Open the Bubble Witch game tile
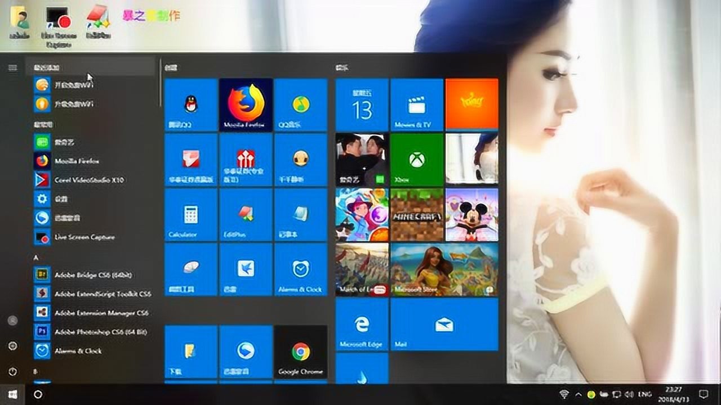Image resolution: width=721 pixels, height=405 pixels. [x=362, y=214]
